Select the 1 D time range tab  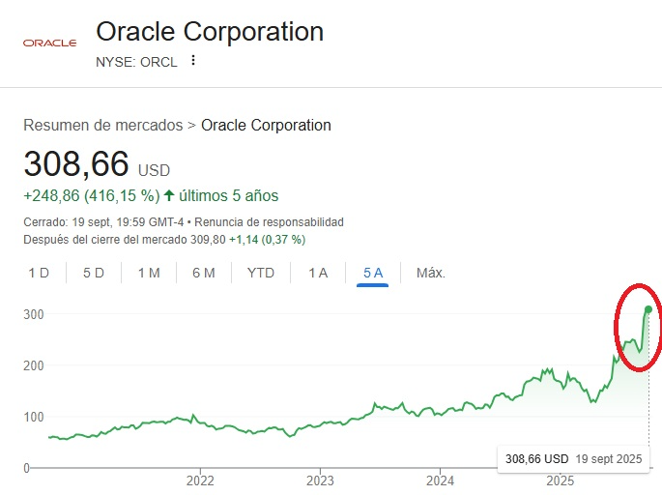(39, 273)
